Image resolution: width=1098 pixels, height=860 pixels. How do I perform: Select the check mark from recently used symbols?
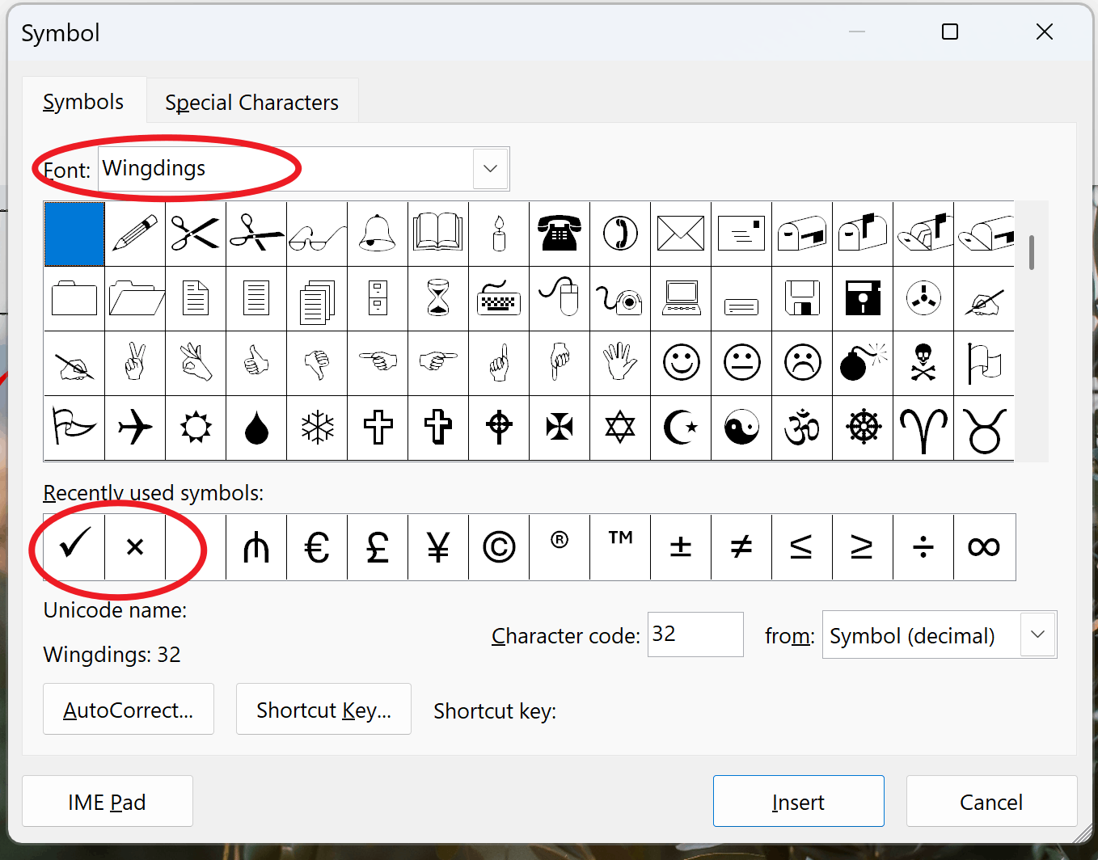click(x=73, y=546)
